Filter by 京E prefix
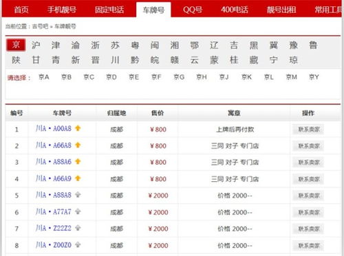Viewport: 344px width, 256px height. pyautogui.click(x=133, y=77)
